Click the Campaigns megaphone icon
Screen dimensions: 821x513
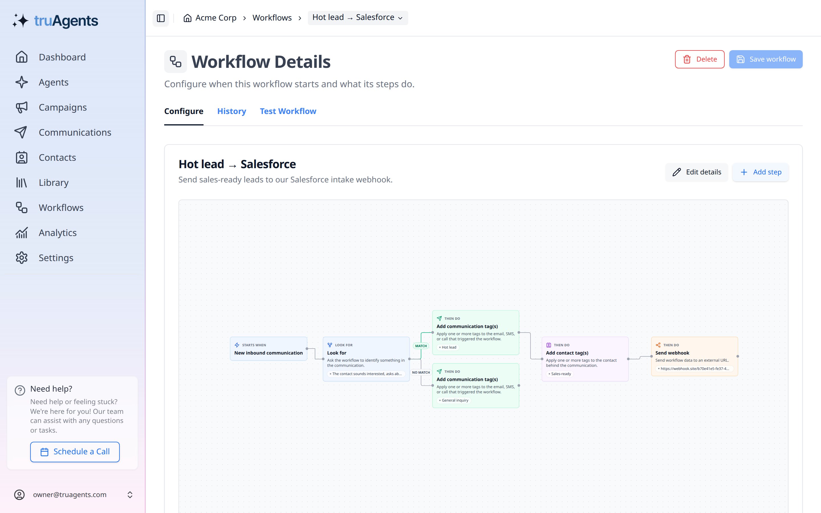click(21, 107)
